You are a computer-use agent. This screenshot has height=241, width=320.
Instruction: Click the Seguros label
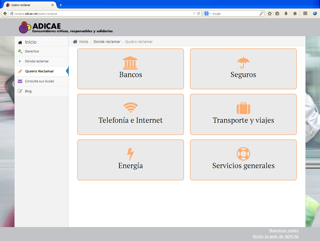click(243, 75)
